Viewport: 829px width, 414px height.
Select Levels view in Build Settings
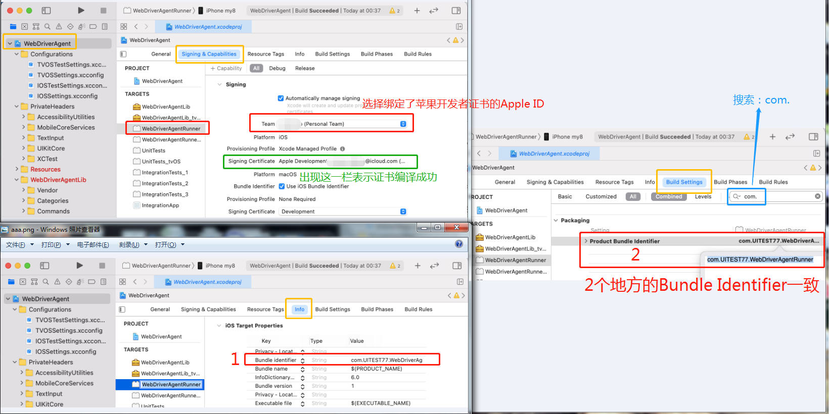coord(703,196)
